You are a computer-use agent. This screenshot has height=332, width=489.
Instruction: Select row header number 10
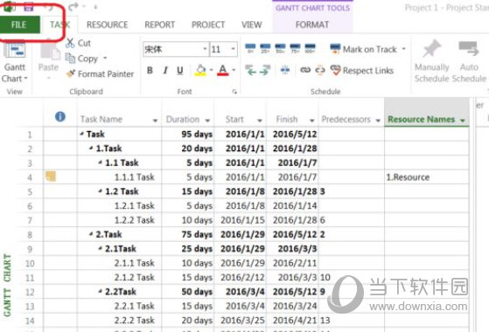[30, 264]
